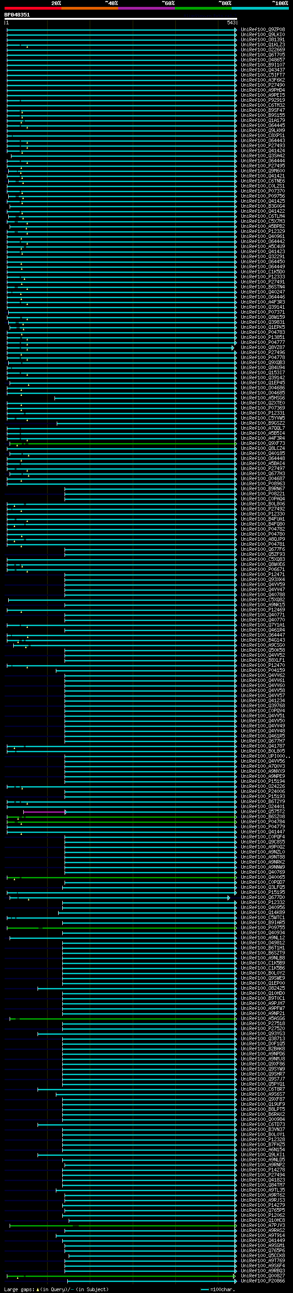Click the magenta alignment bar for UniRef100_Q575T2
The image size is (293, 1293).
click(x=45, y=812)
